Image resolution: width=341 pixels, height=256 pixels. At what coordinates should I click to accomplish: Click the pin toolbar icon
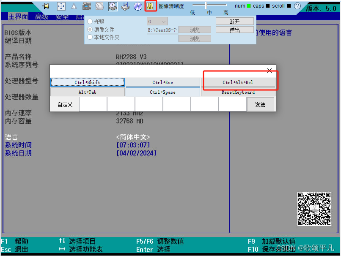point(45,6)
